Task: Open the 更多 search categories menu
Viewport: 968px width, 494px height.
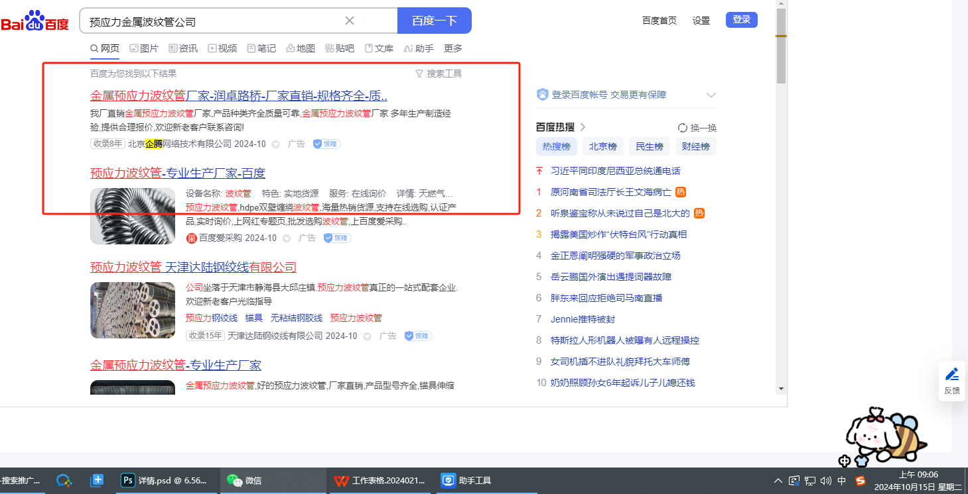Action: click(453, 48)
